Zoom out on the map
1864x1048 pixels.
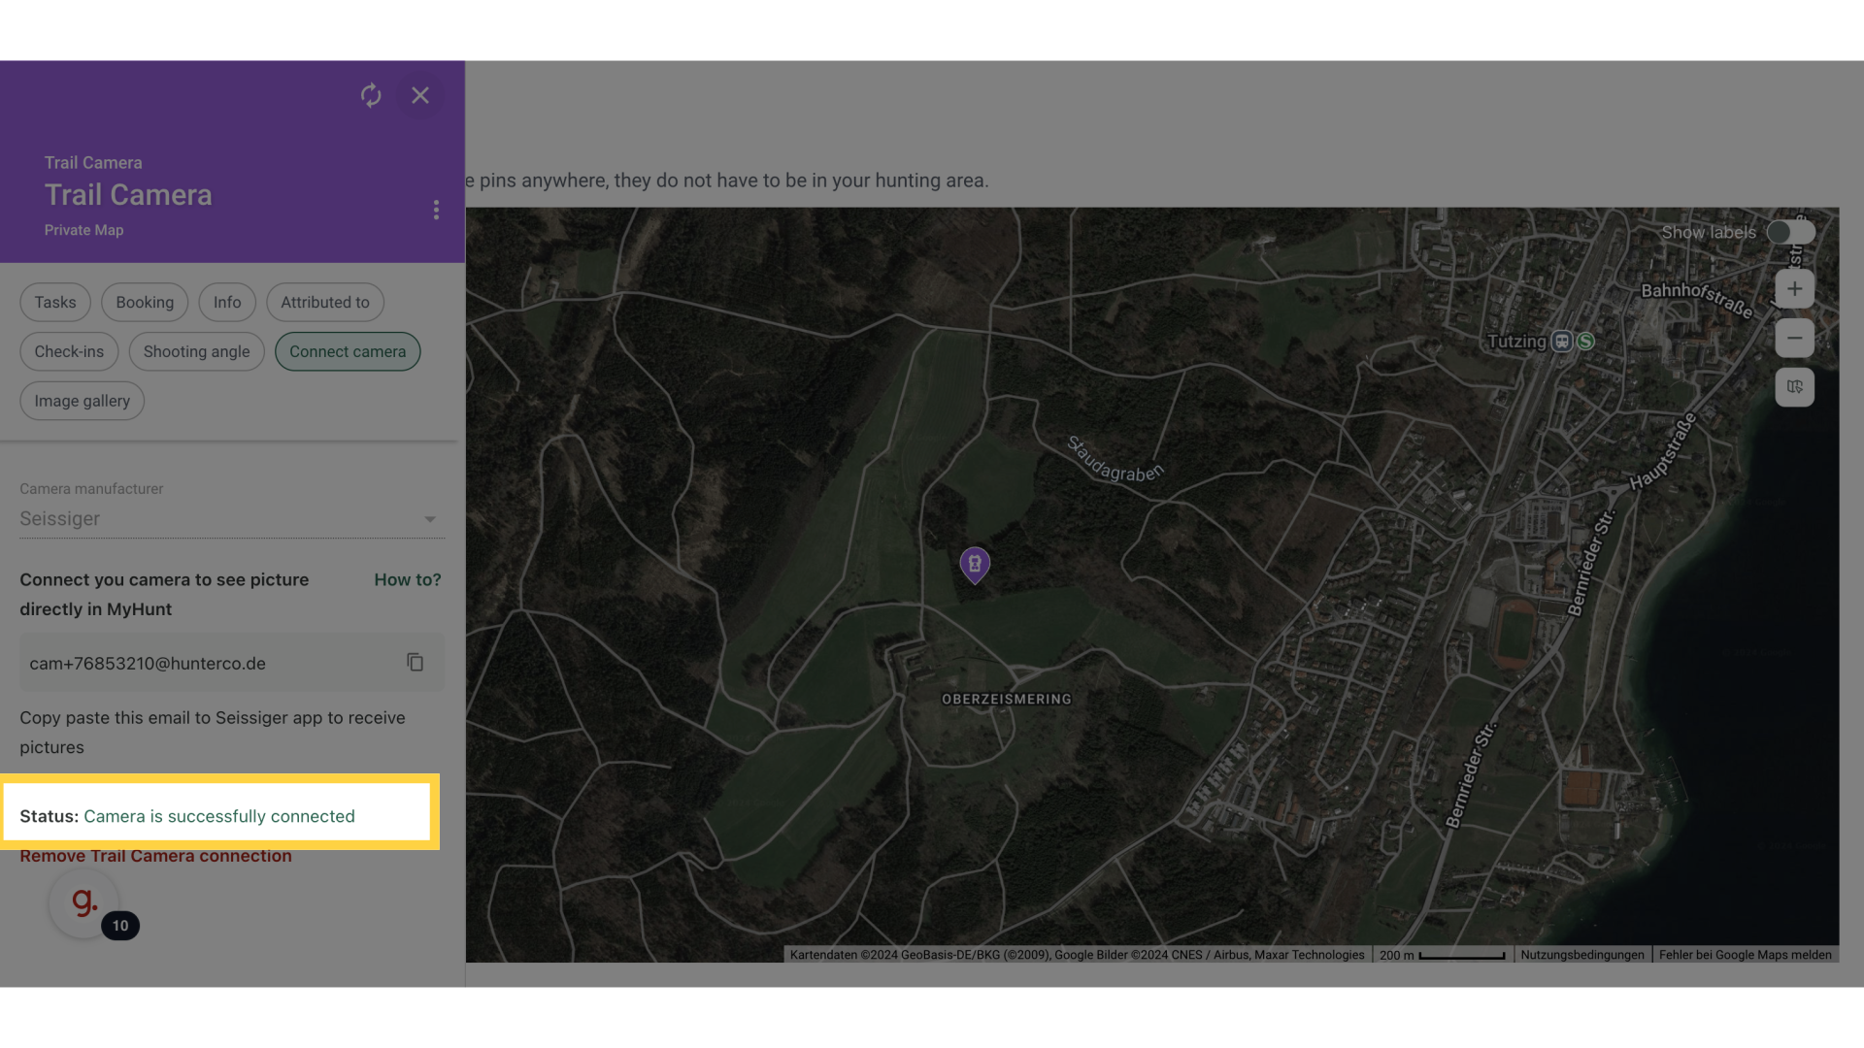pyautogui.click(x=1794, y=339)
